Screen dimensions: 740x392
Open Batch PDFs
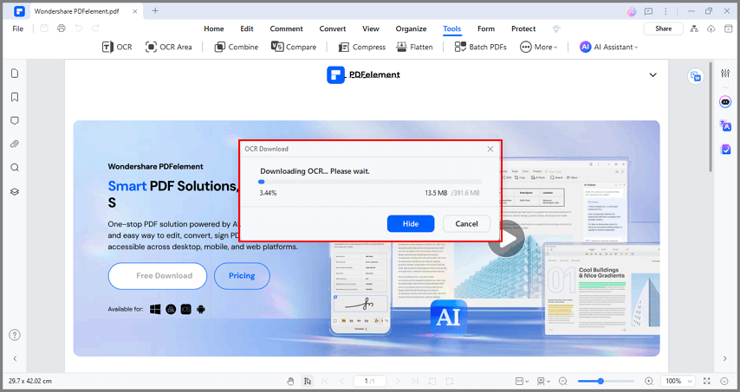click(x=480, y=47)
